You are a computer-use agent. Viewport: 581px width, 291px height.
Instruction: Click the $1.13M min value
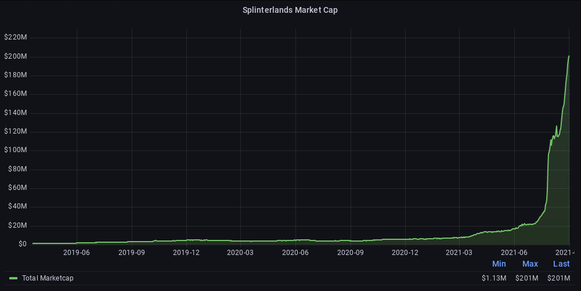[494, 278]
